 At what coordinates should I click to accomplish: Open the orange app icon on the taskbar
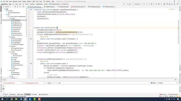[39, 99]
